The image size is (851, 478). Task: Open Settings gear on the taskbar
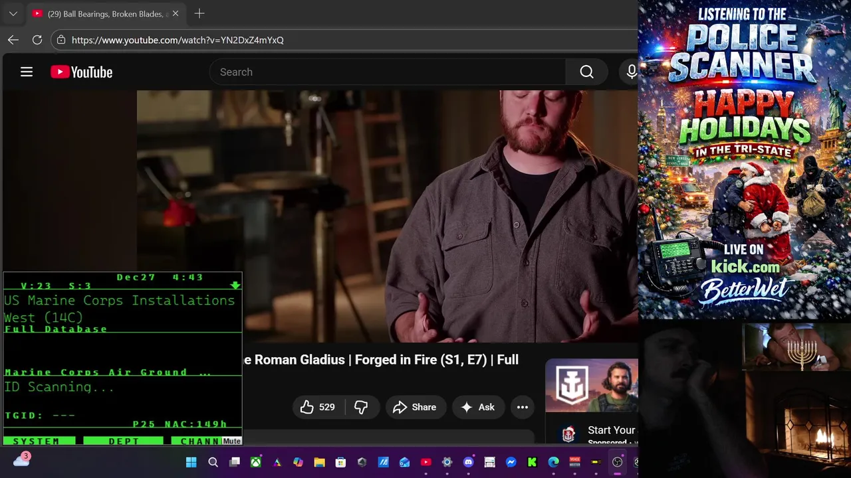(x=447, y=462)
